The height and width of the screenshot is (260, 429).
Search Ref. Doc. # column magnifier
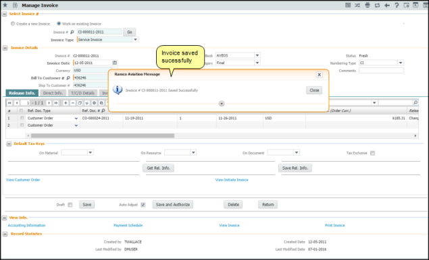pos(103,110)
